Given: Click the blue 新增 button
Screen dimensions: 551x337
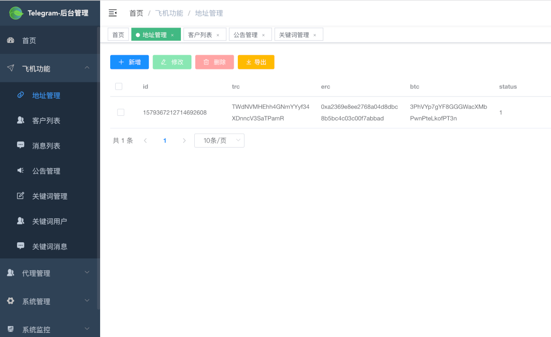Looking at the screenshot, I should point(129,62).
